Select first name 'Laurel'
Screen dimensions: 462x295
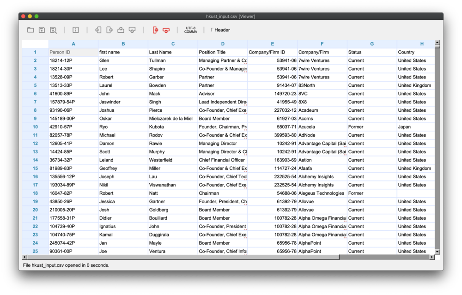coord(123,85)
